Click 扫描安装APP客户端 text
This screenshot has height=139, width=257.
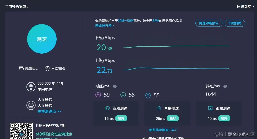[50, 125]
